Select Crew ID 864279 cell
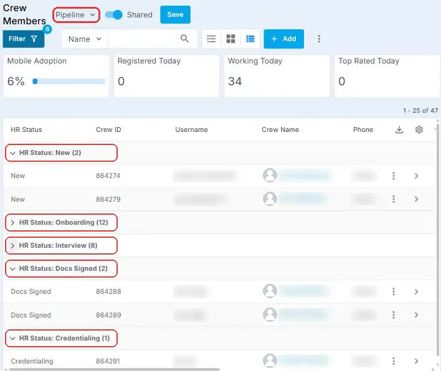Screen dimensions: 441x371 point(108,199)
